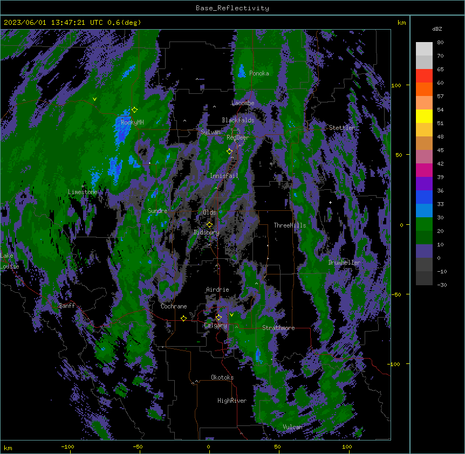Click the Sylvan label on the map
The height and width of the screenshot is (454, 465).
(210, 132)
